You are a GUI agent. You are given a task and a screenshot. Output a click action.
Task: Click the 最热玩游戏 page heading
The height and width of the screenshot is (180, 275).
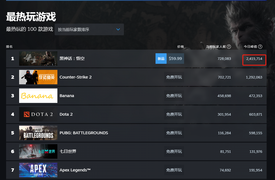click(x=31, y=17)
